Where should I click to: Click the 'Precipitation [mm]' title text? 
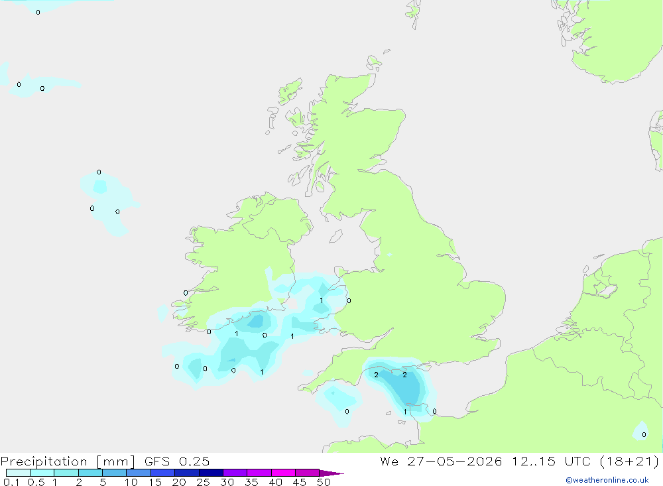tap(68, 461)
